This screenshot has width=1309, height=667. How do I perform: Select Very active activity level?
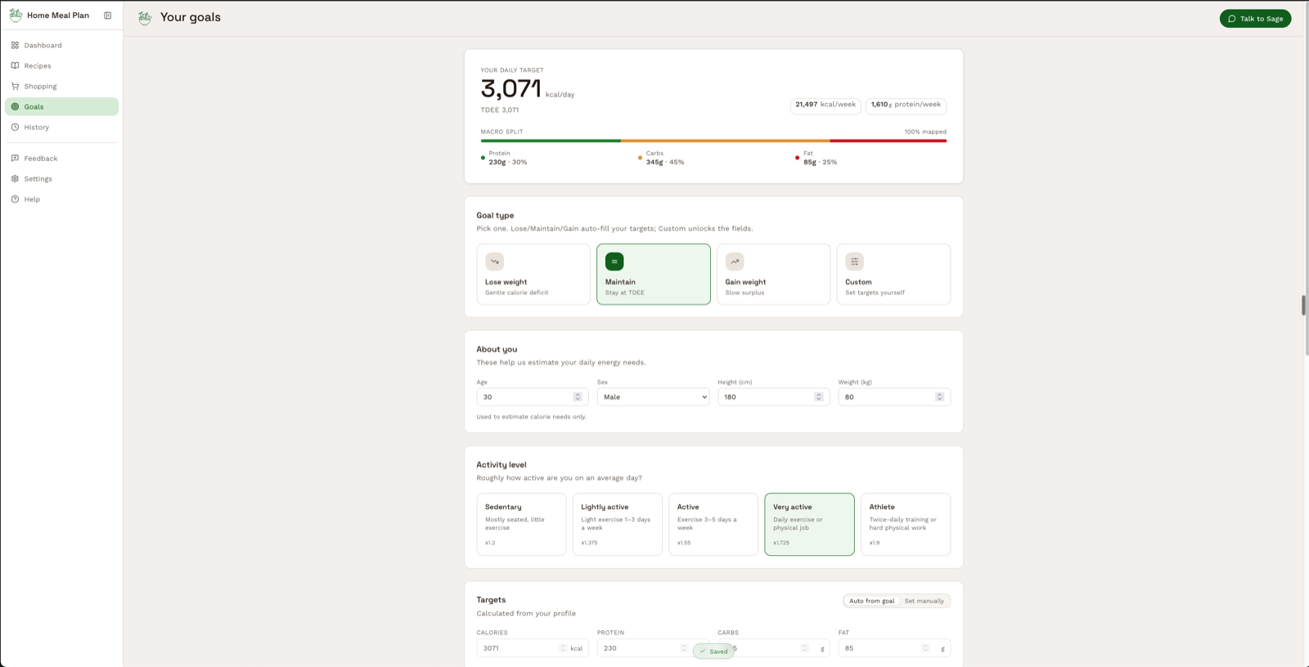(809, 524)
